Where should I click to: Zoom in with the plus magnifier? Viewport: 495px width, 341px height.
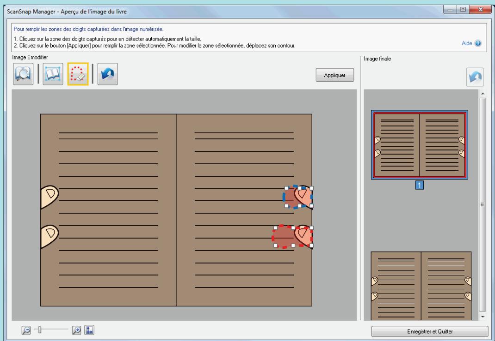tap(76, 330)
